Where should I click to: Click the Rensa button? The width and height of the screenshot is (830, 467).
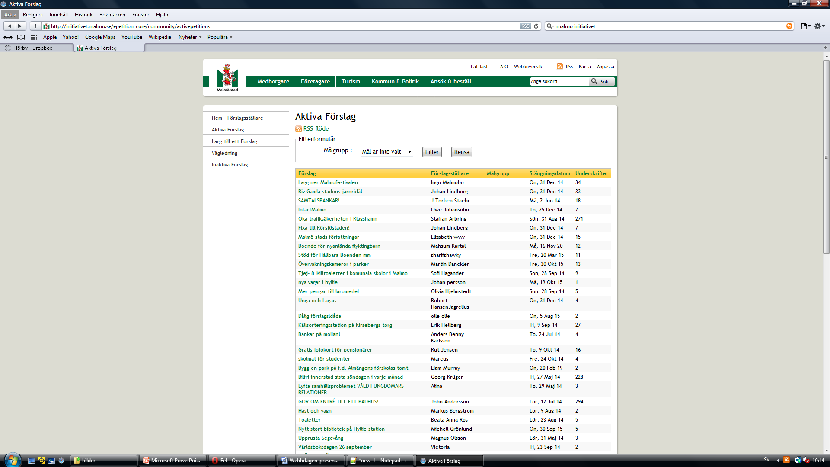pos(462,152)
